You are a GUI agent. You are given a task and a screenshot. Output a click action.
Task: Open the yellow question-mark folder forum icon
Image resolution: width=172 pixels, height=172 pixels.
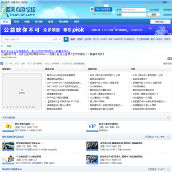8,127
